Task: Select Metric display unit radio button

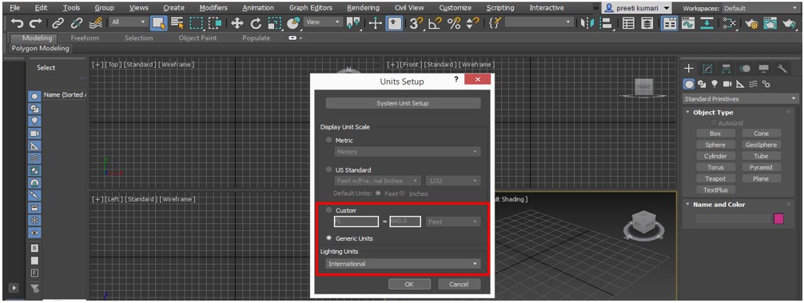Action: pos(328,140)
